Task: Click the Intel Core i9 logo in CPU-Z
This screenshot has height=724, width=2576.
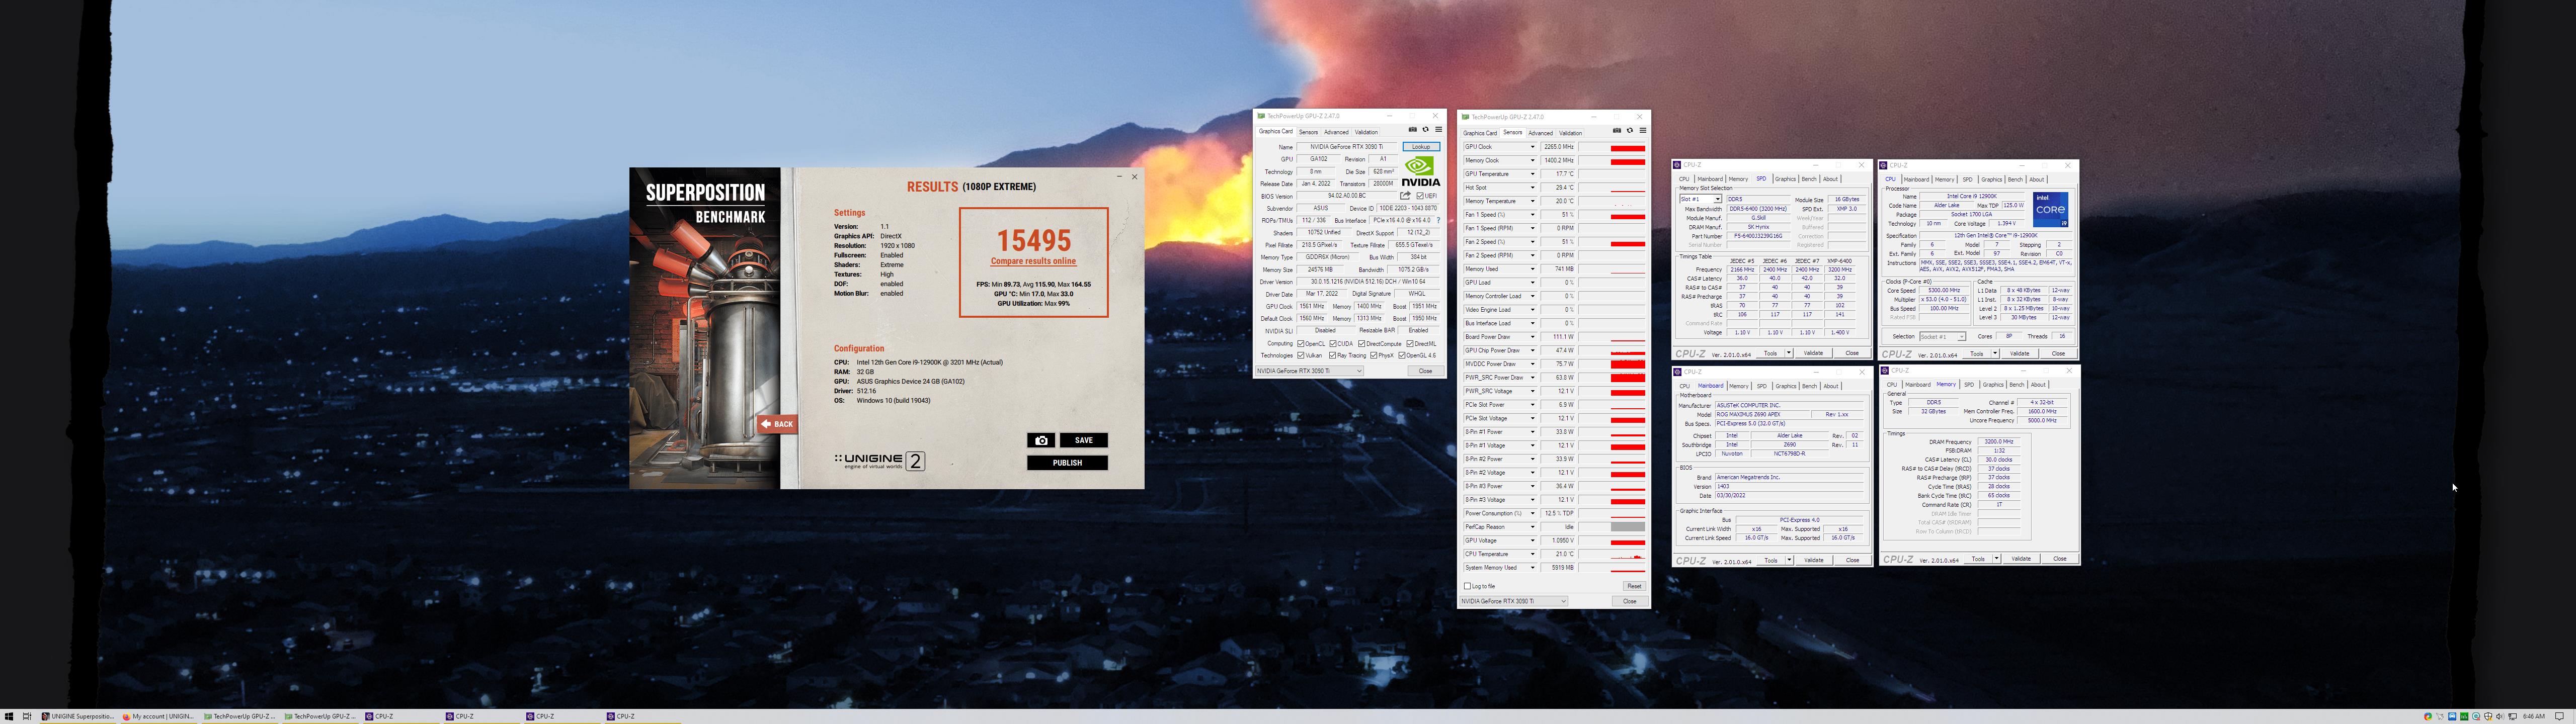Action: tap(2051, 210)
